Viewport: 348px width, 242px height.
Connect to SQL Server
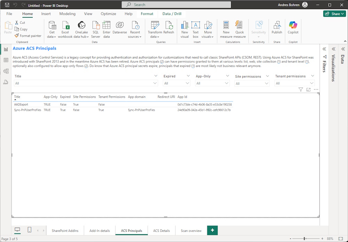pyautogui.click(x=96, y=30)
